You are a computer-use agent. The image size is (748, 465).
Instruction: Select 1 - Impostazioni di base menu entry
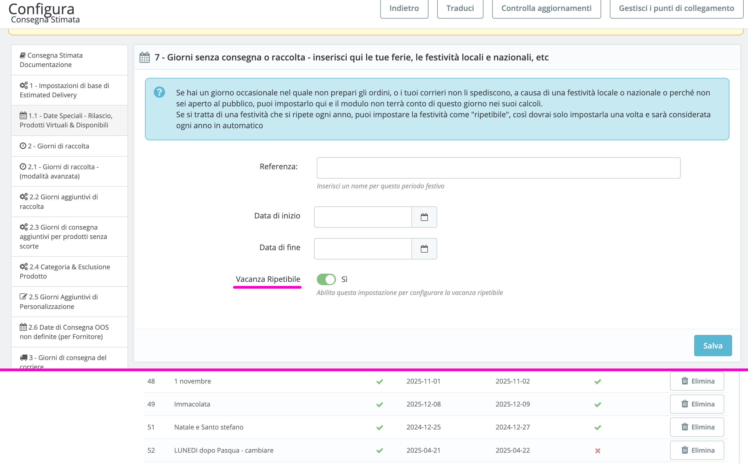tap(69, 90)
